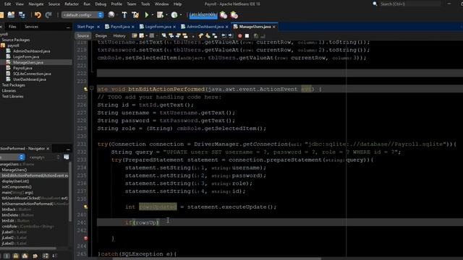
Task: Click the Shift Line Right icon
Action: pyautogui.click(x=231, y=36)
